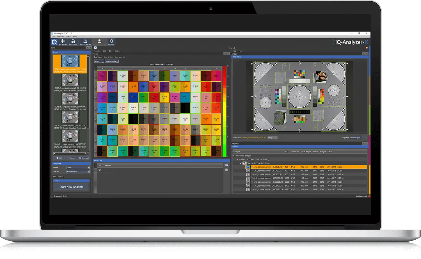The image size is (421, 259).
Task: Click the Remove image button
Action: (71, 158)
